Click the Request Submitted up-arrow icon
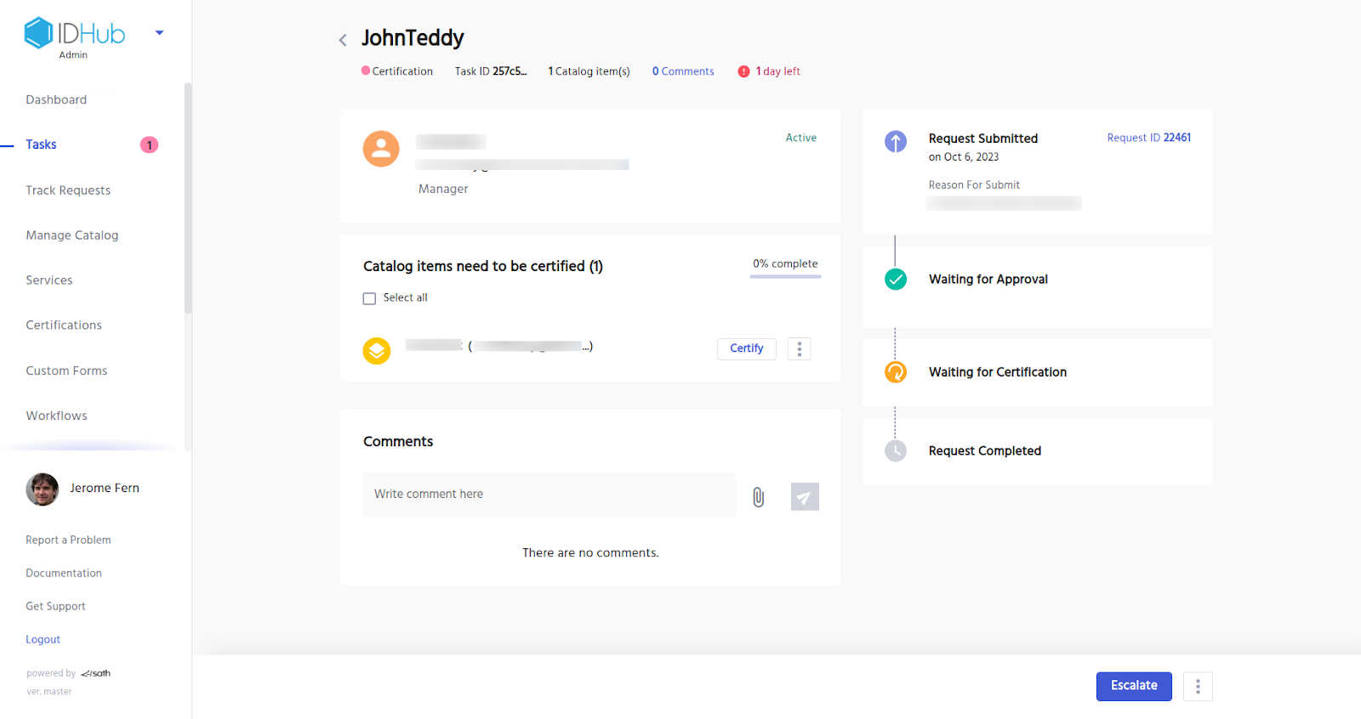The height and width of the screenshot is (719, 1361). pos(895,142)
